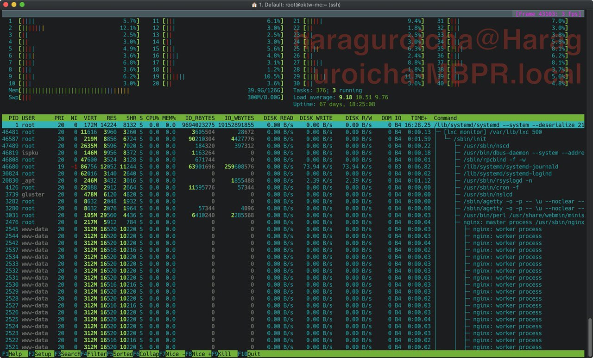
Task: Sort by the USER column header
Action: point(29,118)
